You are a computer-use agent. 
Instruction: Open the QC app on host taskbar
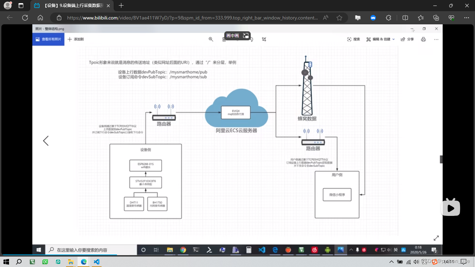click(45, 261)
